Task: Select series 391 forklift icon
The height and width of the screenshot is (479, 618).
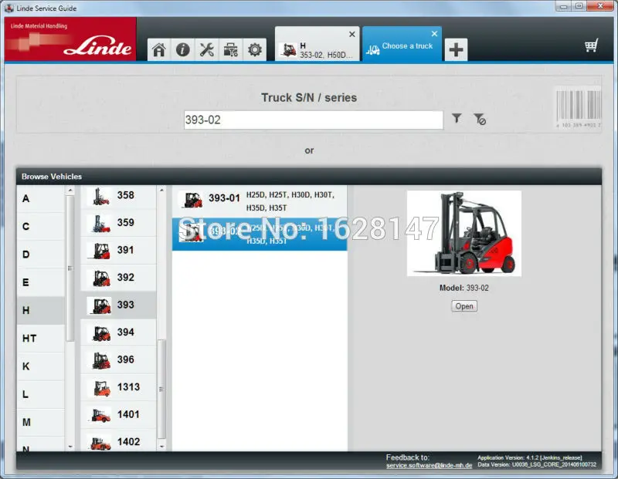Action: coord(101,251)
